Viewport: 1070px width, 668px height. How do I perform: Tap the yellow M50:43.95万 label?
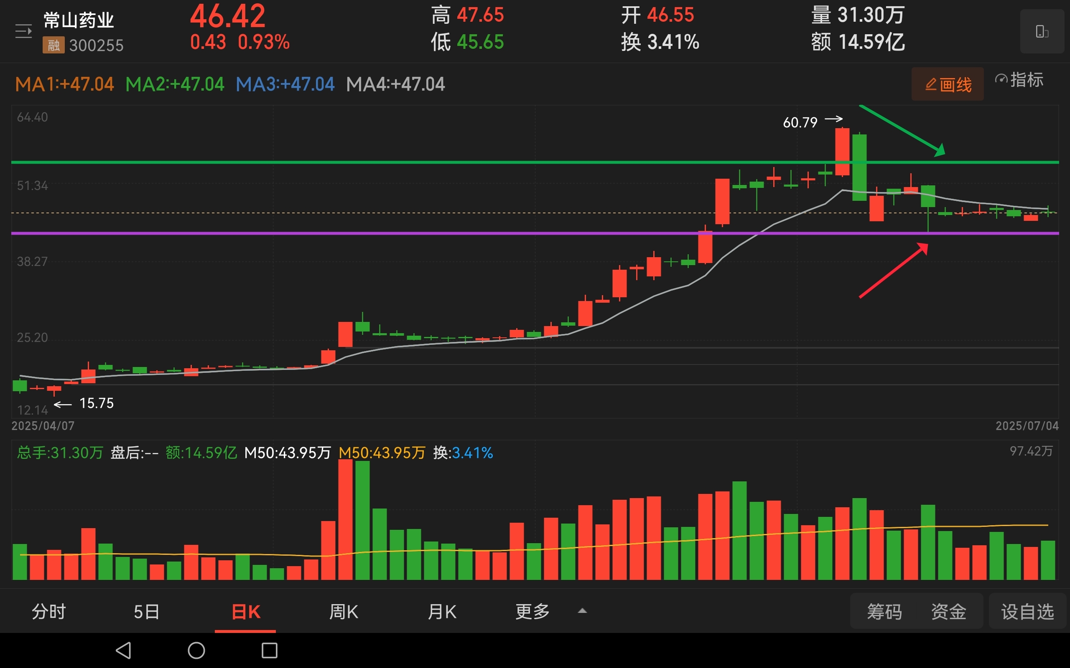pyautogui.click(x=382, y=453)
